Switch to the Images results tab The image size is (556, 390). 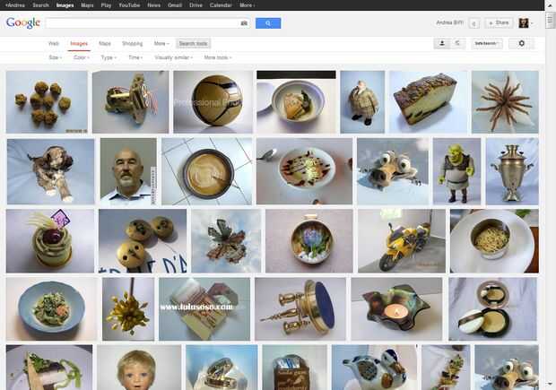pyautogui.click(x=79, y=43)
